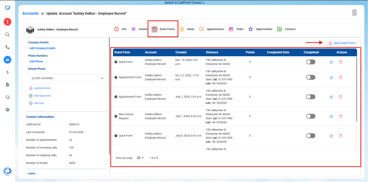Click the Event Form column header
368x182 pixels.
pos(122,52)
